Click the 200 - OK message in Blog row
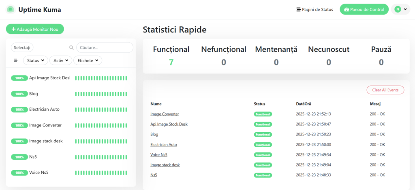This screenshot has height=190, width=415. pos(377,134)
